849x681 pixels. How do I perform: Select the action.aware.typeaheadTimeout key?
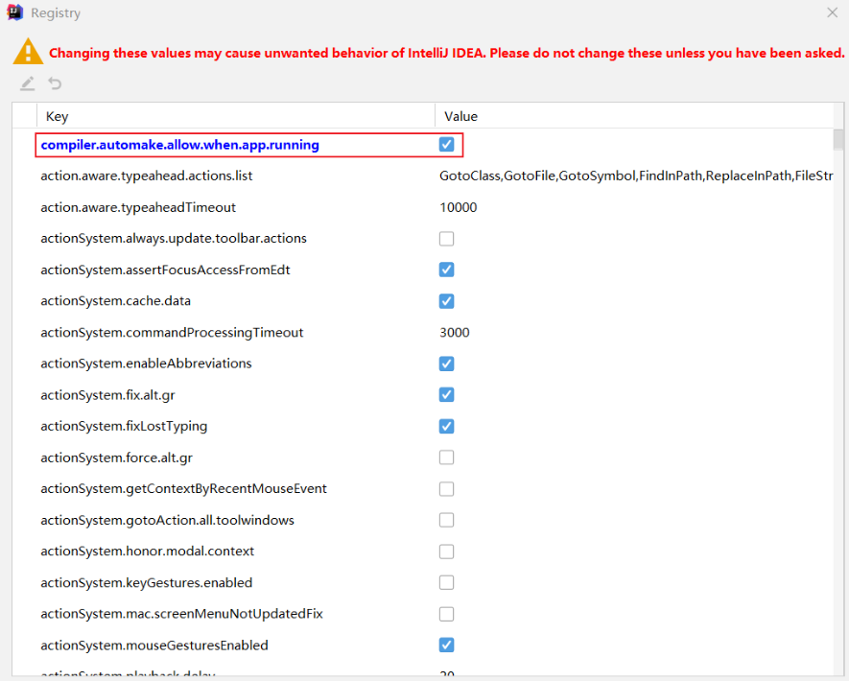point(138,207)
